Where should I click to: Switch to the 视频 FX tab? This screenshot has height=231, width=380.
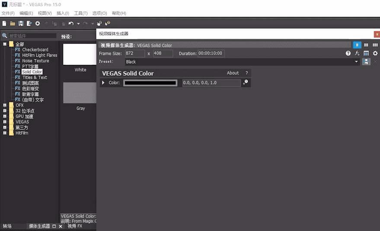(x=75, y=226)
